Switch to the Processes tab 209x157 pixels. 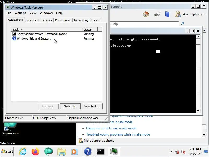[x=32, y=20]
